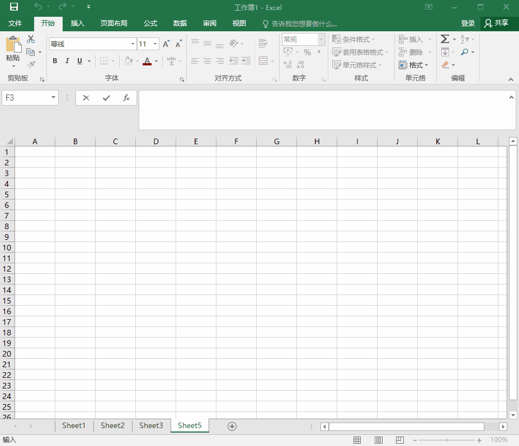519x446 pixels.
Task: Click the Sign in (登录) button
Action: click(468, 23)
